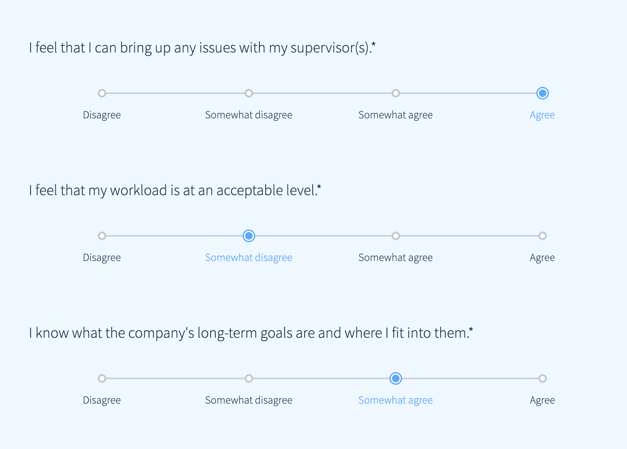Click selected Somewhat disagree dot for workload
Viewport: 627px width, 449px height.
pos(249,236)
